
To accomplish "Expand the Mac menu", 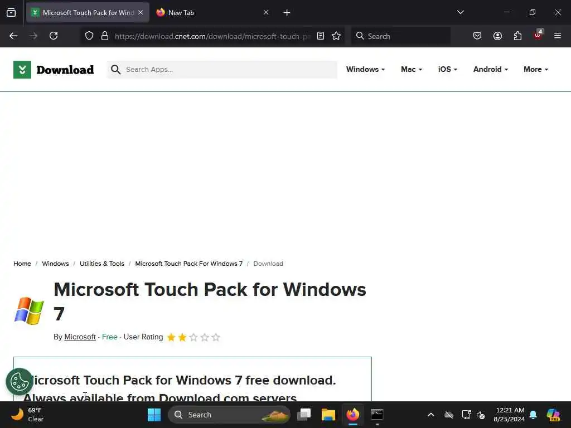I will tap(412, 69).
